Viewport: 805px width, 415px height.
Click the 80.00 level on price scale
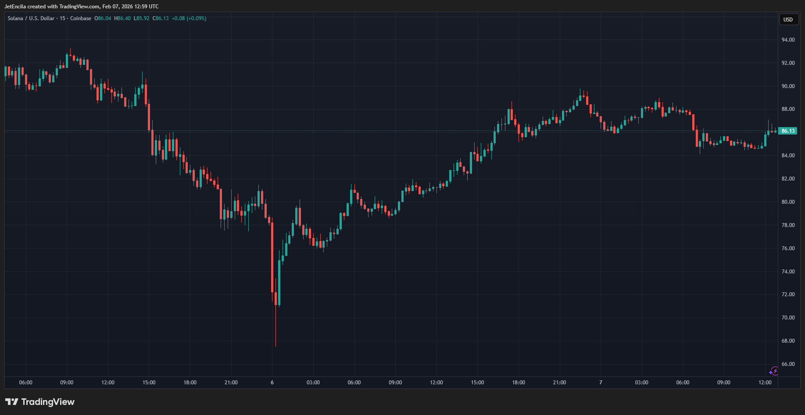click(788, 202)
